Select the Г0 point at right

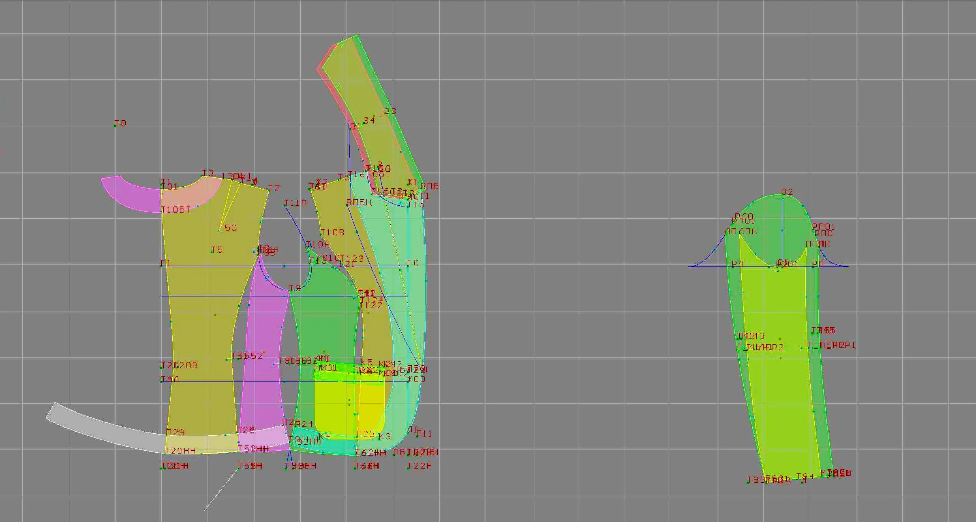coord(408,266)
